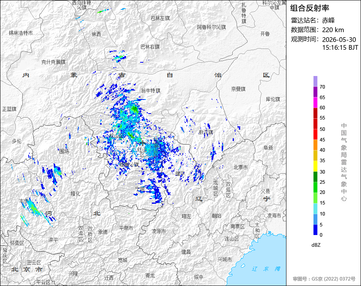Select the lavender above-70 dBZ legend swatch

tap(315, 81)
